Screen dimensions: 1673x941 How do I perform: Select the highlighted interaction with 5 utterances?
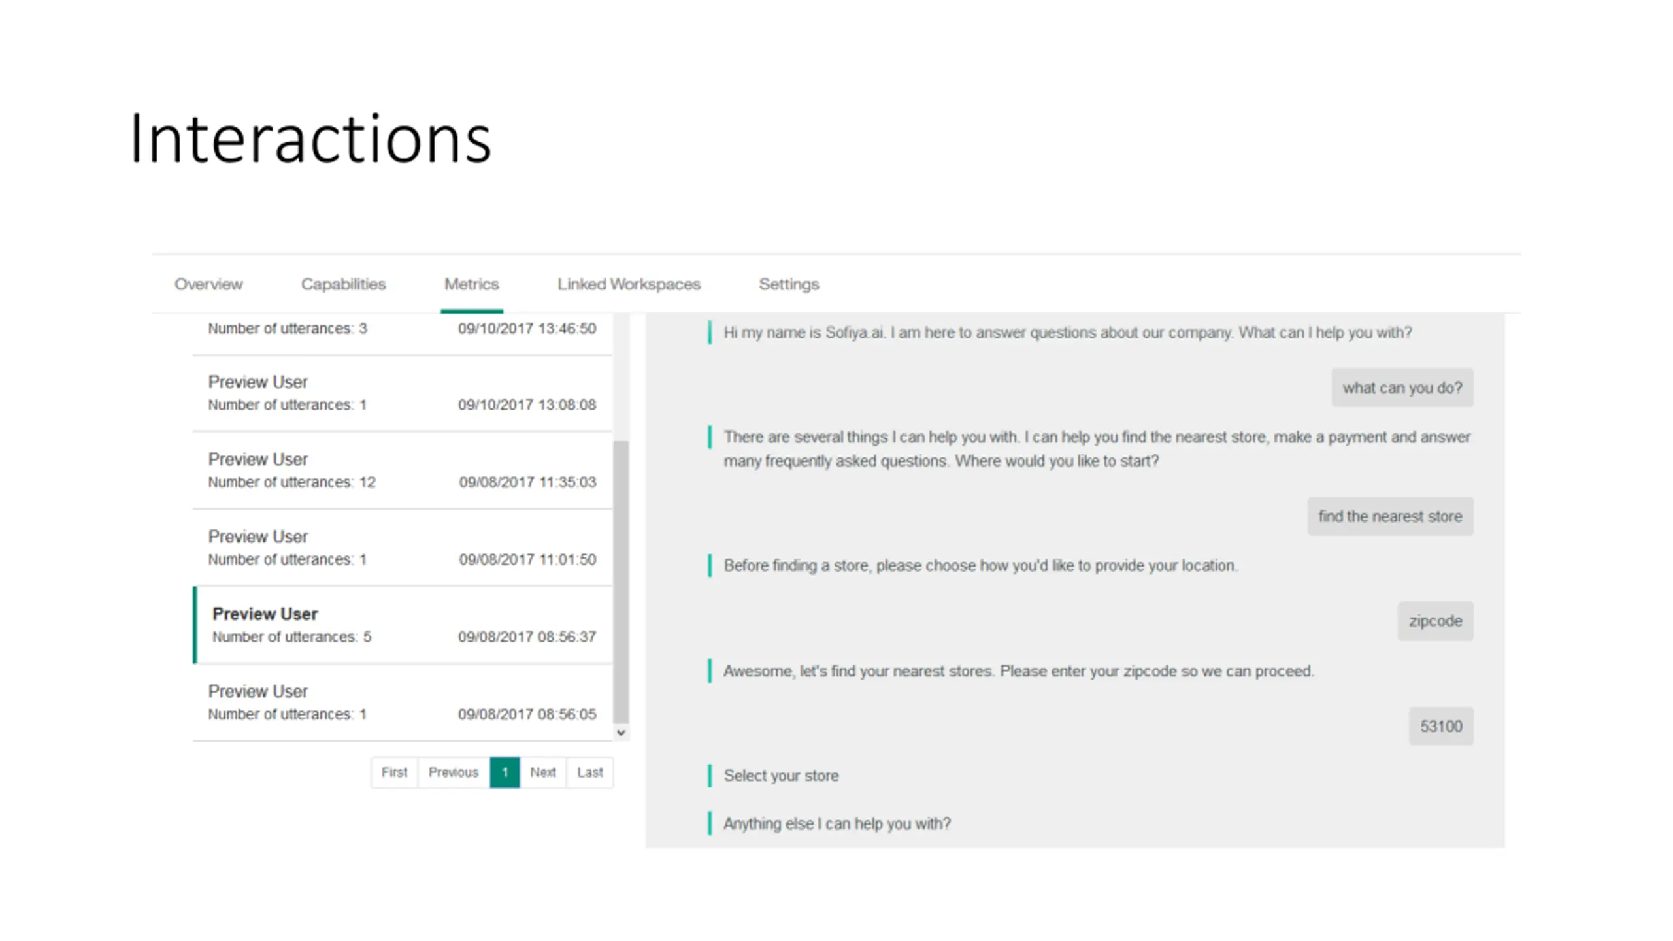coord(403,625)
